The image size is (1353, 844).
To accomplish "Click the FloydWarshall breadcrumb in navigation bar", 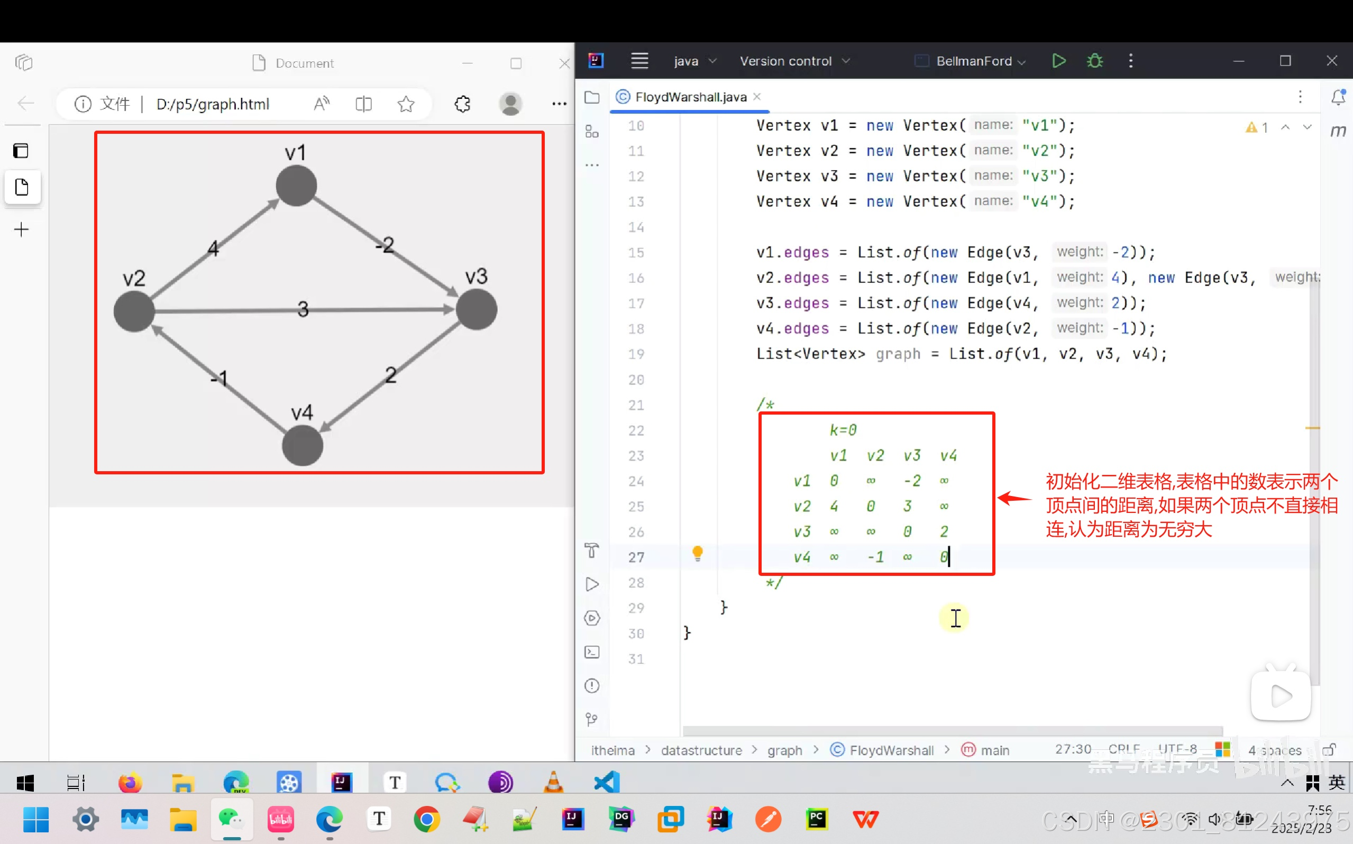I will pyautogui.click(x=891, y=750).
